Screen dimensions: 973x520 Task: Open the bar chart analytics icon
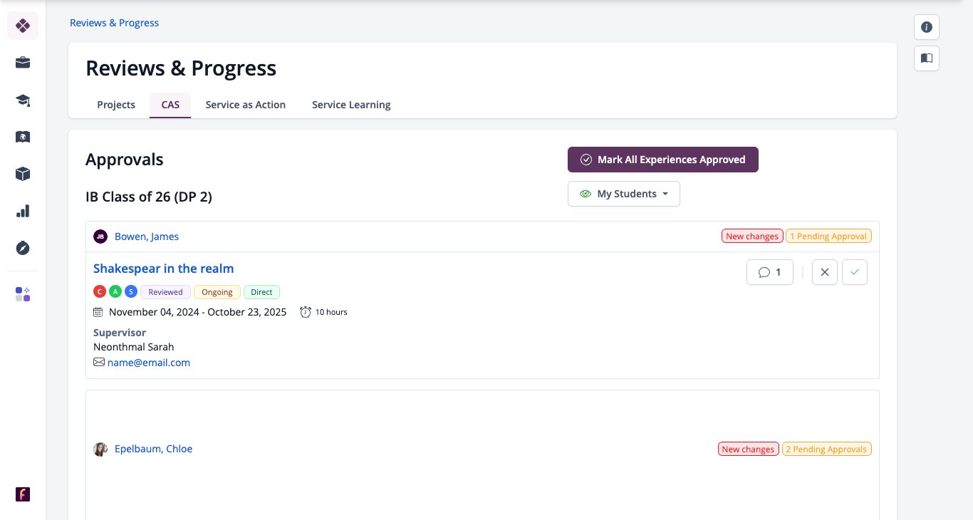tap(23, 211)
